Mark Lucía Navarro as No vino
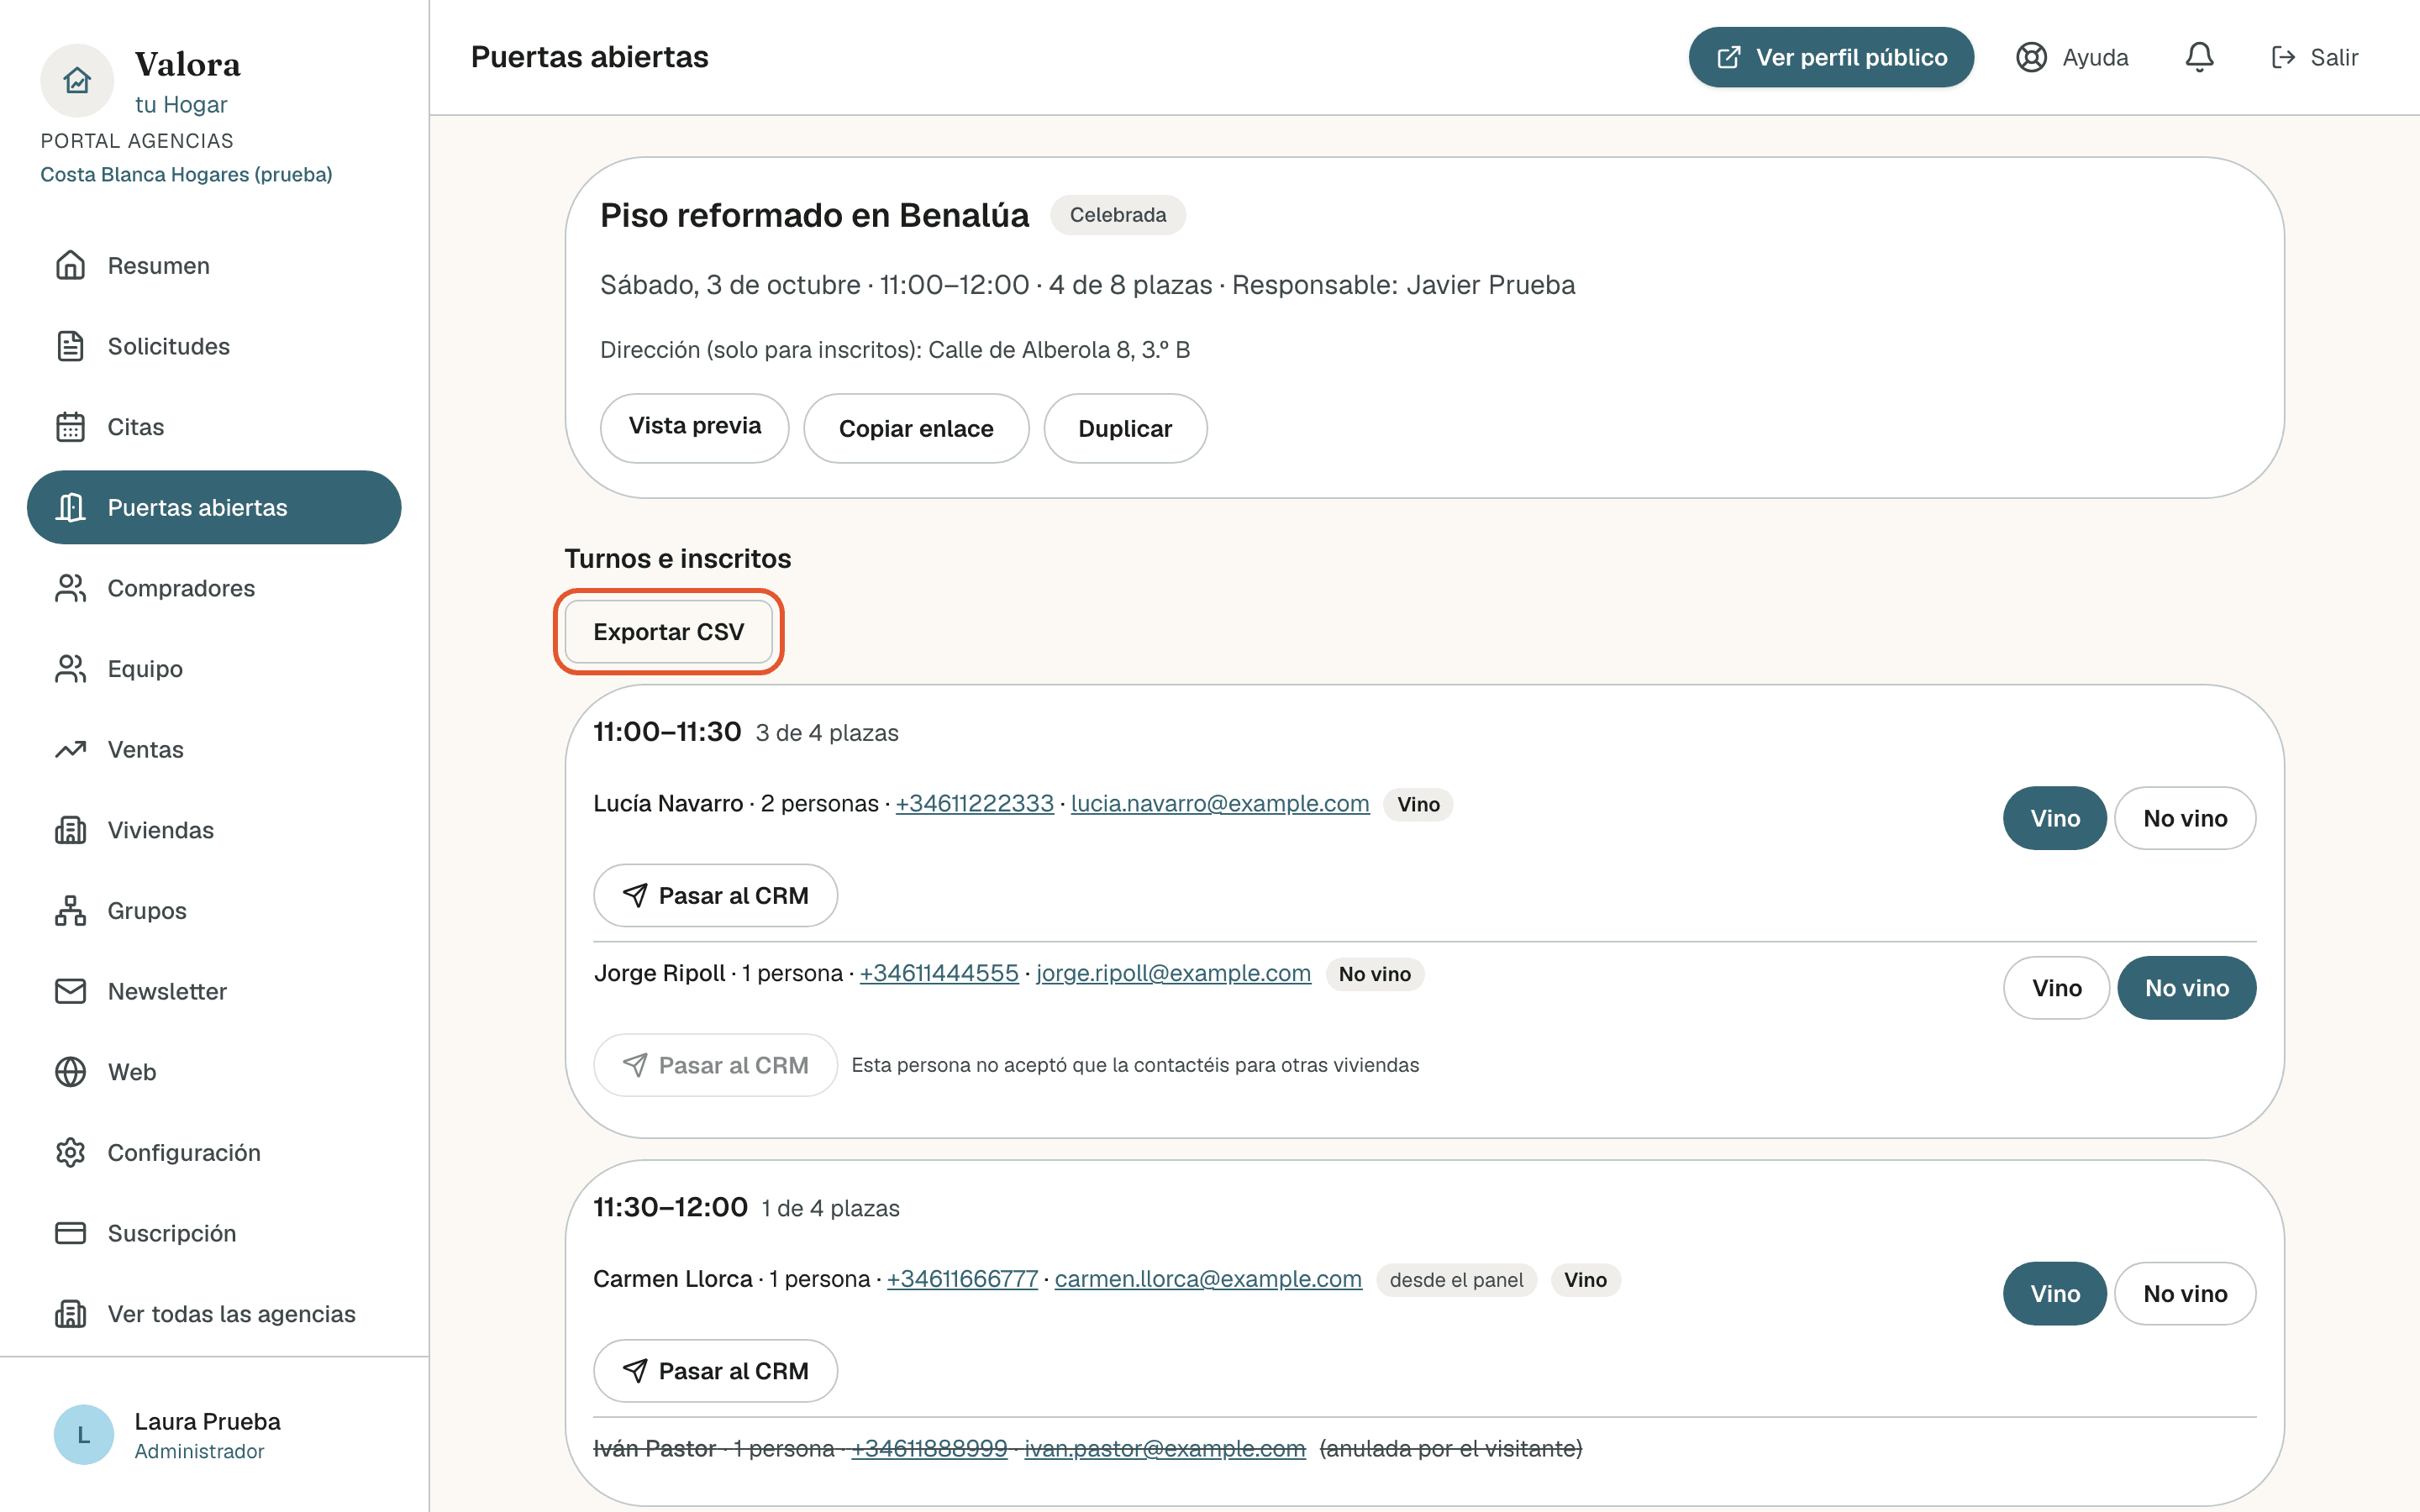The width and height of the screenshot is (2420, 1512). (2185, 818)
